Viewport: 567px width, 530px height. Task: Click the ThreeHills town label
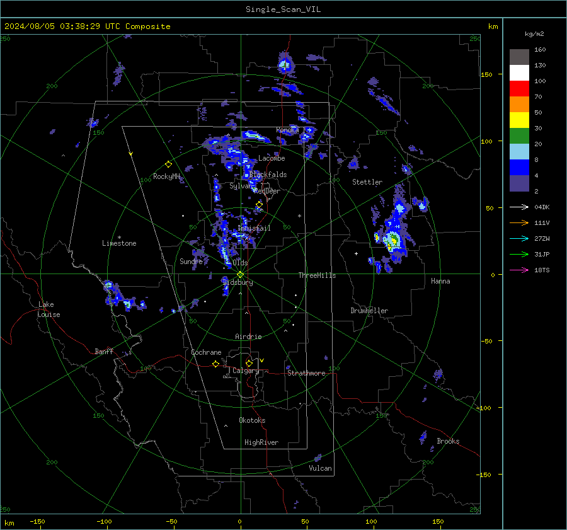(317, 275)
